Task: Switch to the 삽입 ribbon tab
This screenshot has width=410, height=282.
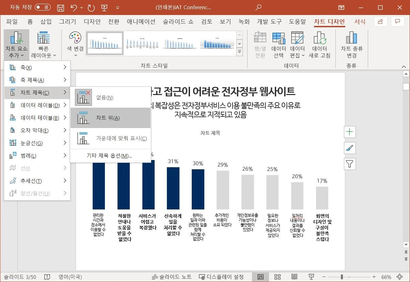Action: (46, 21)
